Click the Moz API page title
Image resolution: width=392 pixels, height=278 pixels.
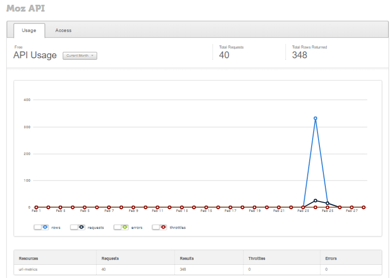[25, 8]
